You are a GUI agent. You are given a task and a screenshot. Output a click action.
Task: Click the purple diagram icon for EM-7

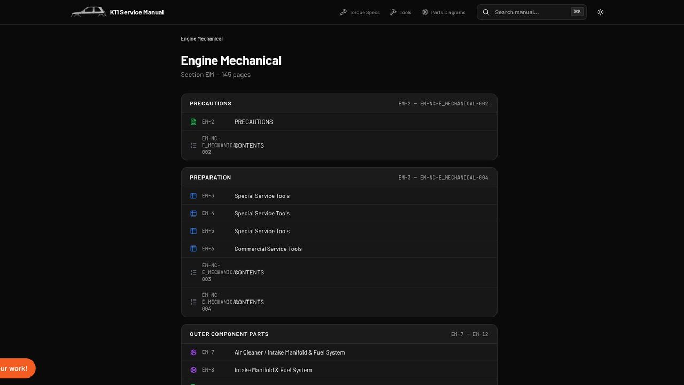pos(193,352)
